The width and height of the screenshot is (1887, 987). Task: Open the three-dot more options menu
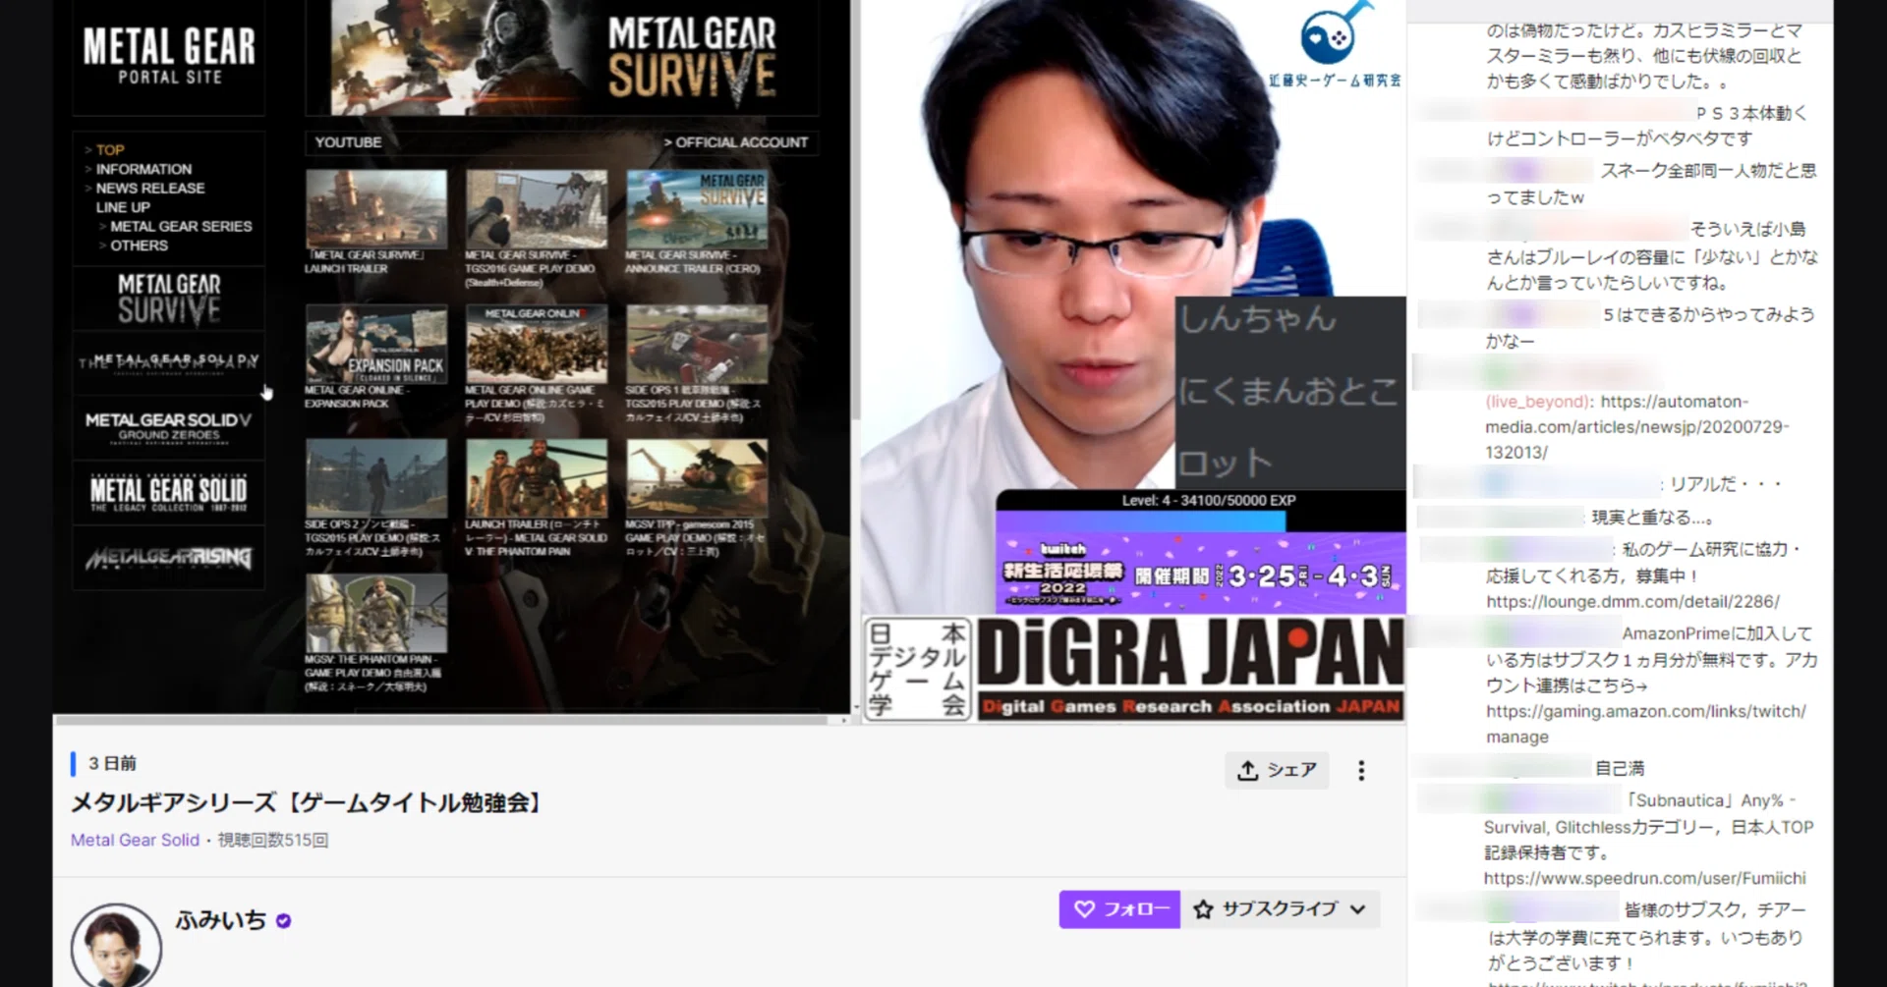[1361, 771]
